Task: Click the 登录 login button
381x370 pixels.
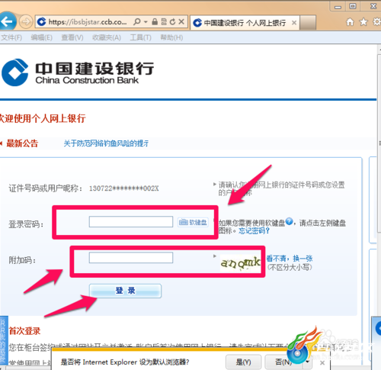Action: pyautogui.click(x=125, y=291)
